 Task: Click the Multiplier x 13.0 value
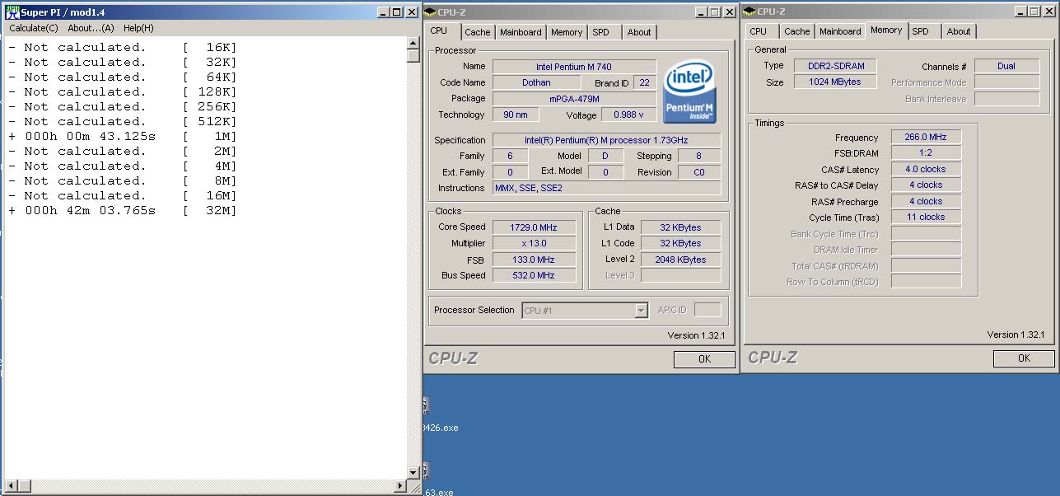click(534, 243)
